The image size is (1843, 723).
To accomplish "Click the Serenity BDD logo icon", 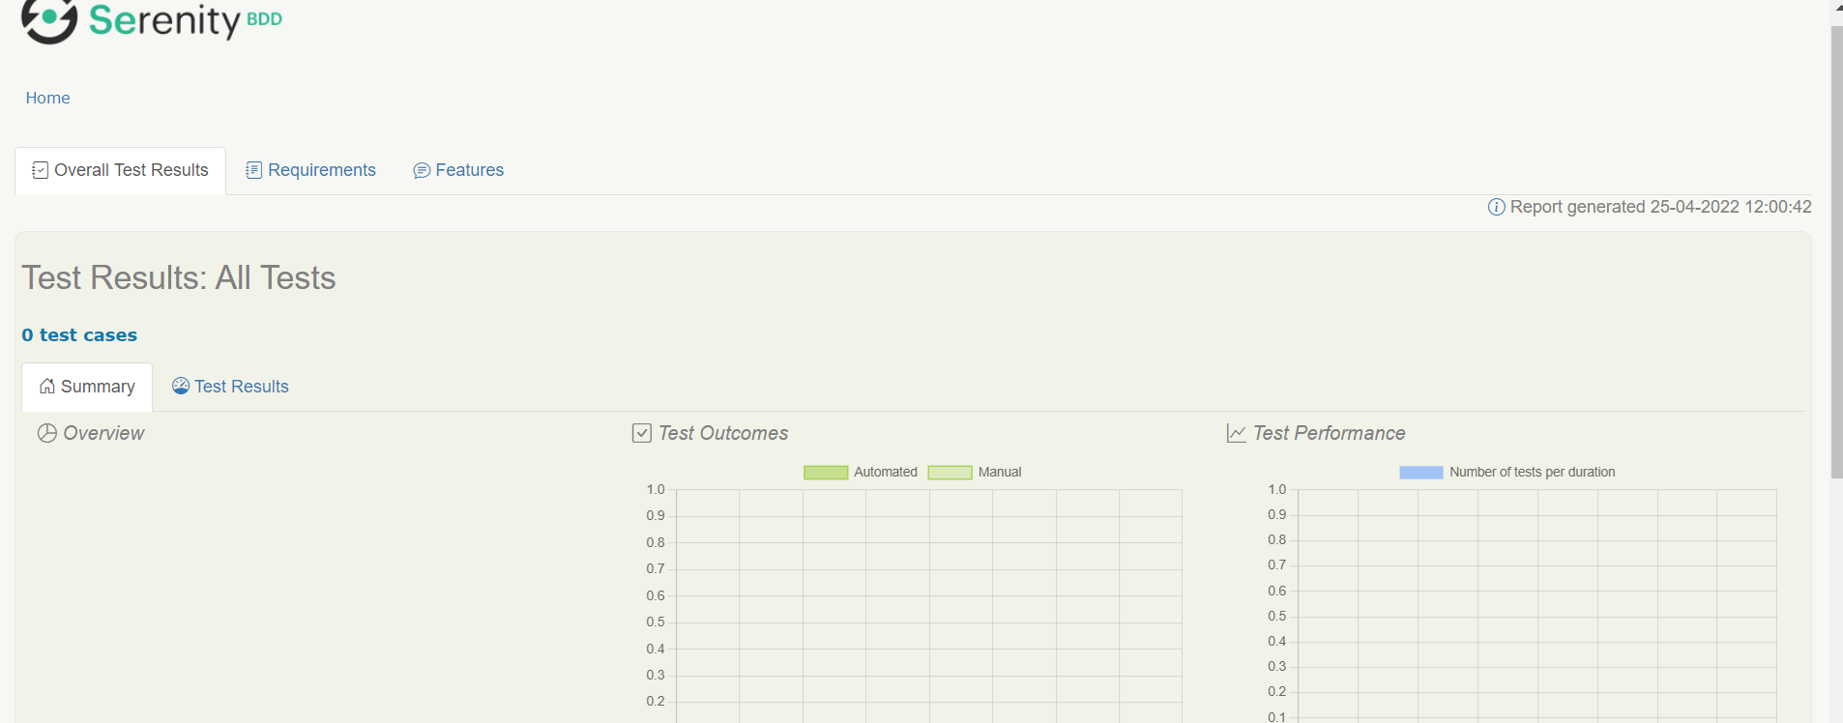I will click(x=49, y=19).
